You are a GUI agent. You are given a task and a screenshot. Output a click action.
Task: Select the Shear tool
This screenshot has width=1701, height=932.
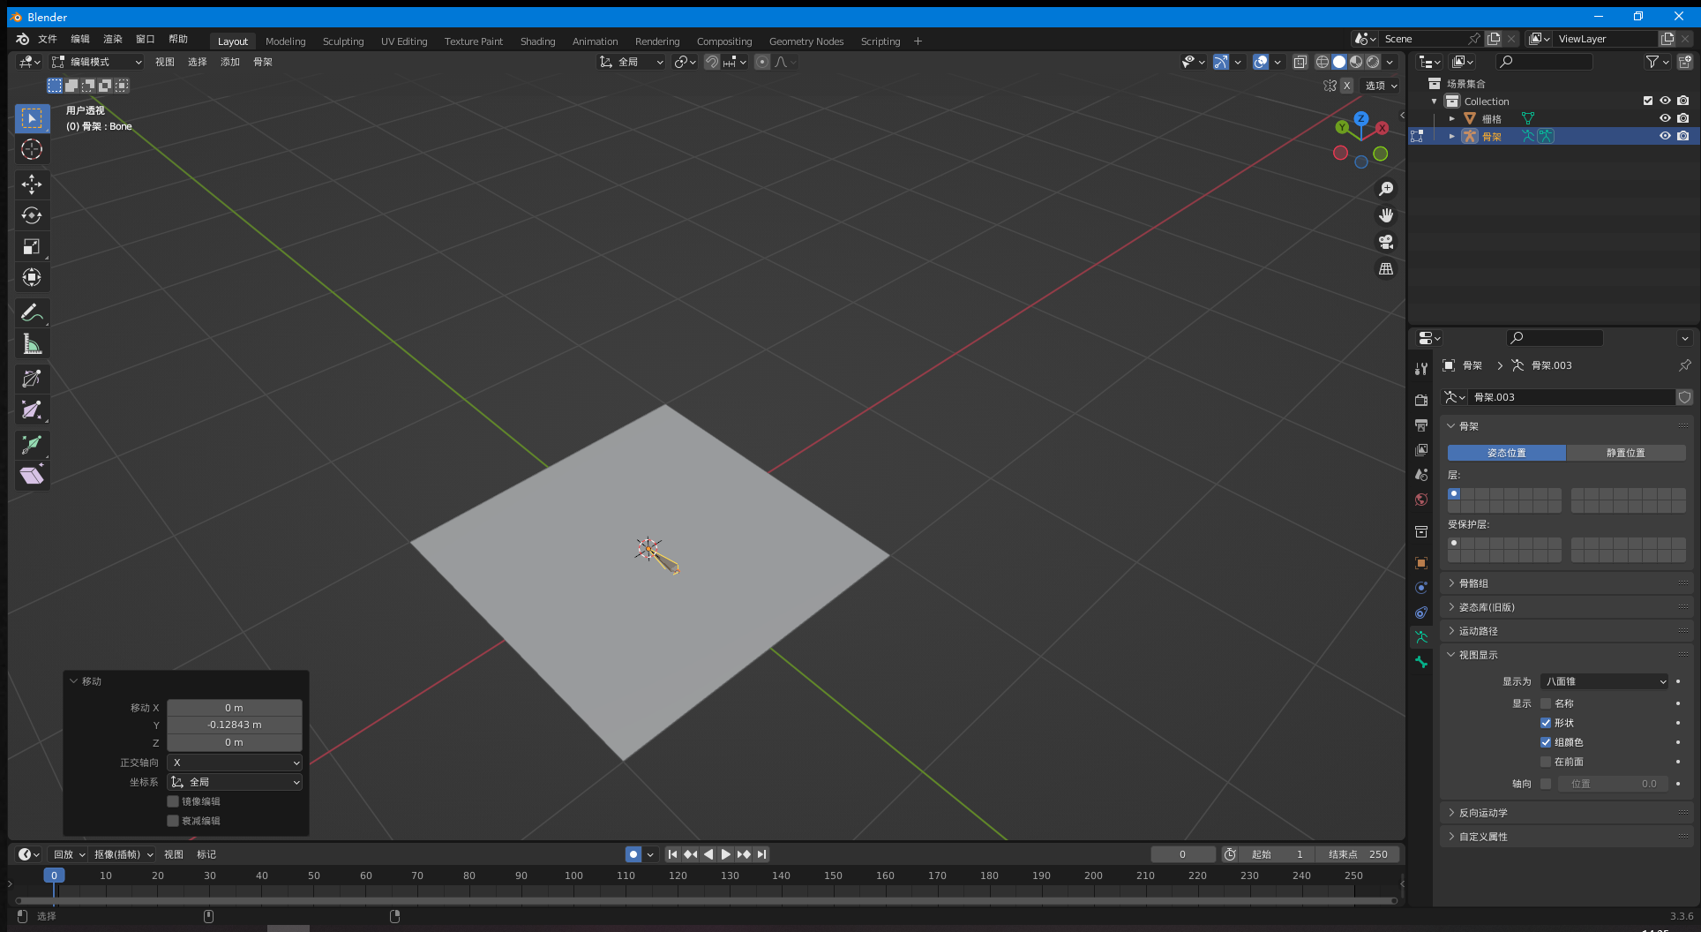pyautogui.click(x=32, y=476)
